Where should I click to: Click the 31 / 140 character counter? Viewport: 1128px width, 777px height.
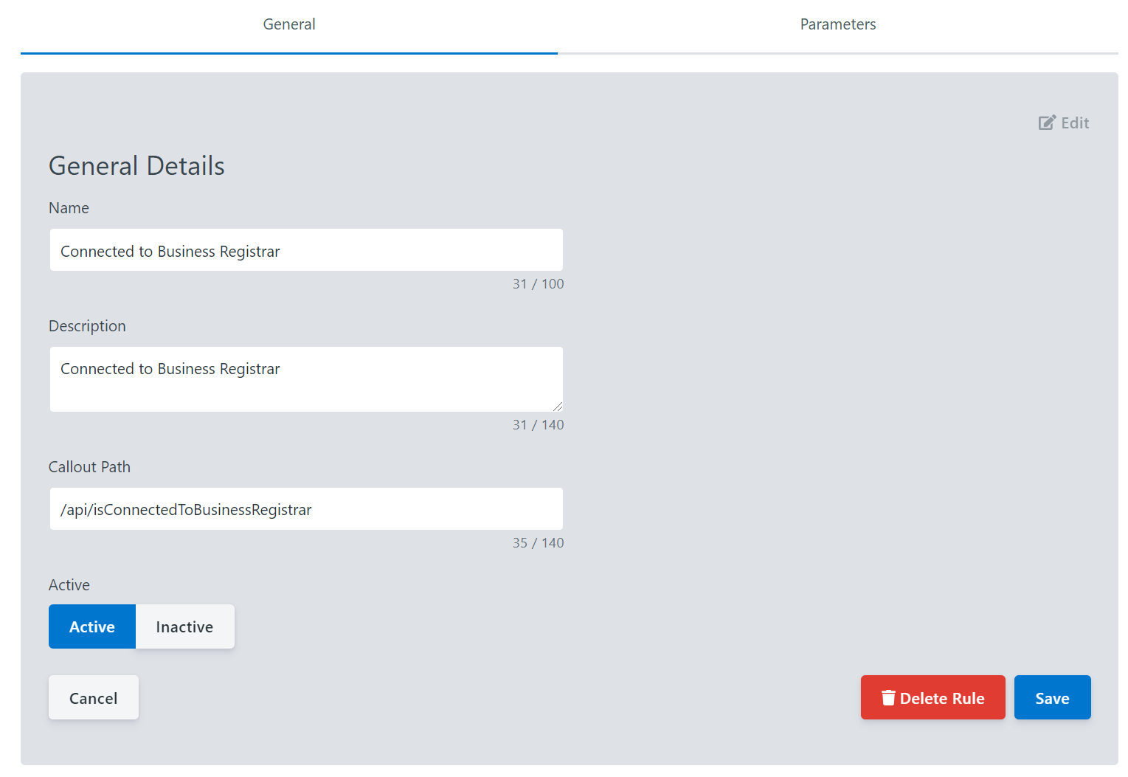(538, 425)
